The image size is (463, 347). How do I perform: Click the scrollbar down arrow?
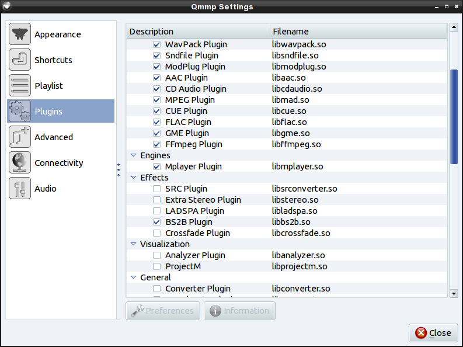[x=454, y=293]
